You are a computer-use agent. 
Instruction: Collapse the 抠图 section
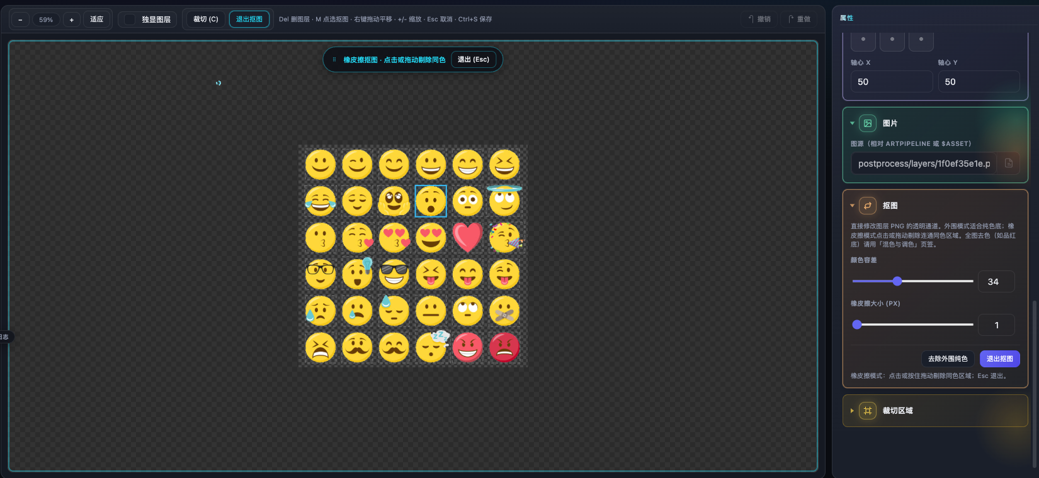click(x=853, y=206)
